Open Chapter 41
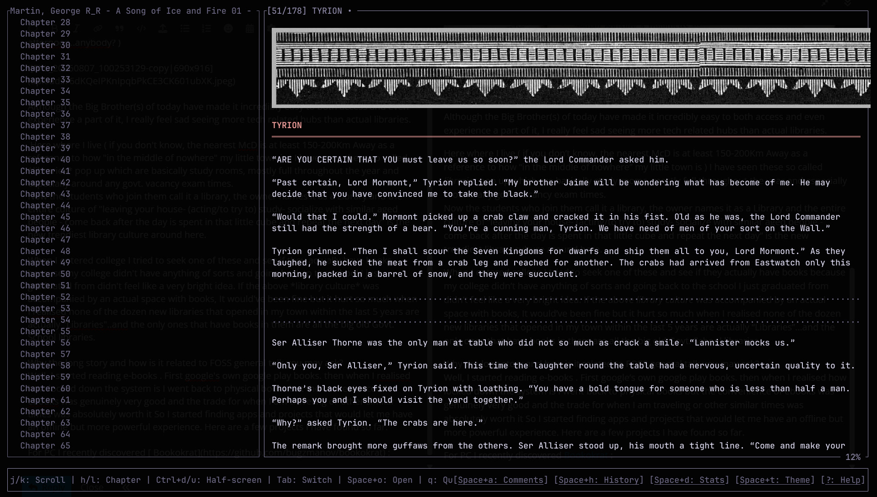Image resolution: width=877 pixels, height=497 pixels. pyautogui.click(x=45, y=171)
